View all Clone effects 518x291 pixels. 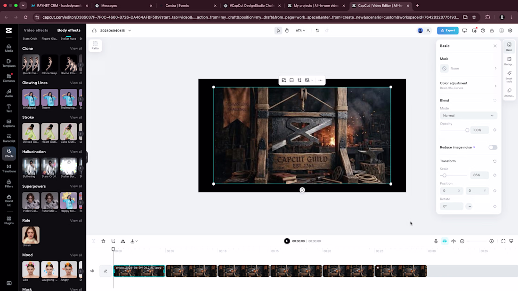(76, 48)
